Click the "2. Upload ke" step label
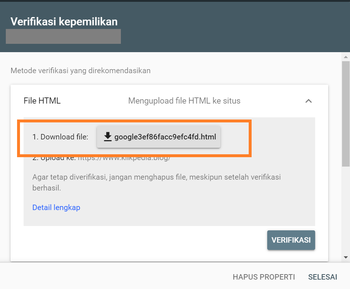The image size is (350, 289). point(54,158)
